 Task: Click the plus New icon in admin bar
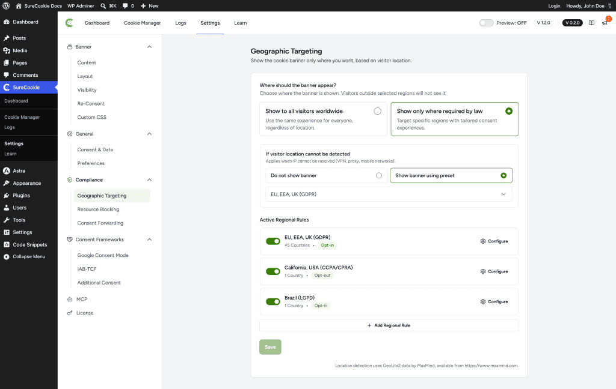tap(143, 6)
